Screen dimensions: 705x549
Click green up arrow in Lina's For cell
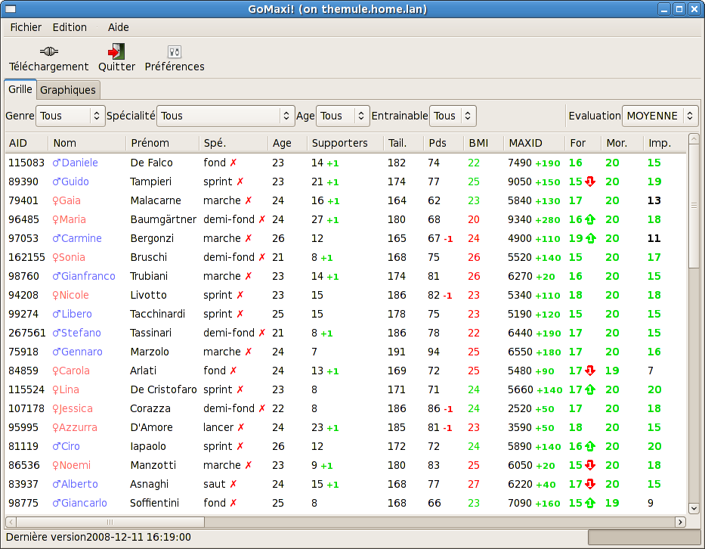pos(590,389)
